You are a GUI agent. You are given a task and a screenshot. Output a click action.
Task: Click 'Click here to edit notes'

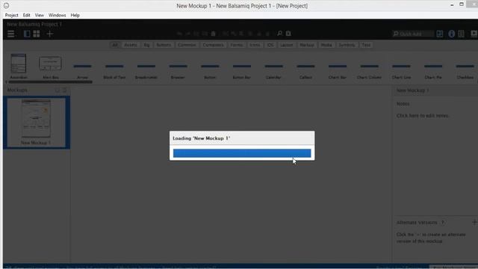point(423,116)
